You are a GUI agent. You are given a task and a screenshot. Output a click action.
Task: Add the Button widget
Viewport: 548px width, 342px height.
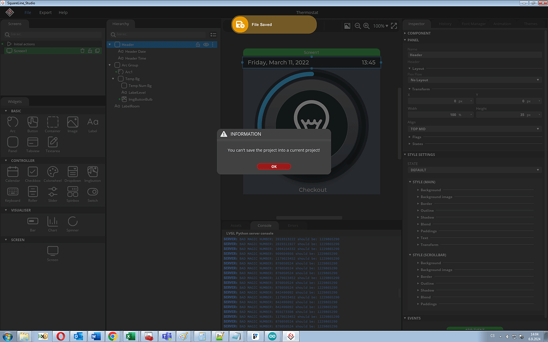click(33, 125)
